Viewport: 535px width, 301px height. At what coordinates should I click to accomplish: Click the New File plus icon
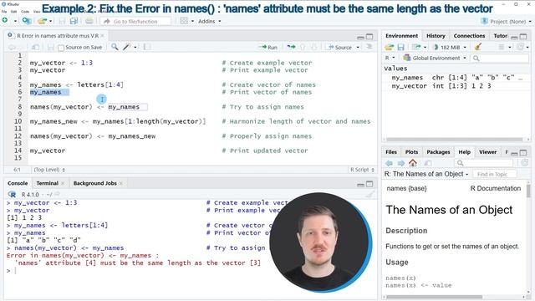pos(5,21)
